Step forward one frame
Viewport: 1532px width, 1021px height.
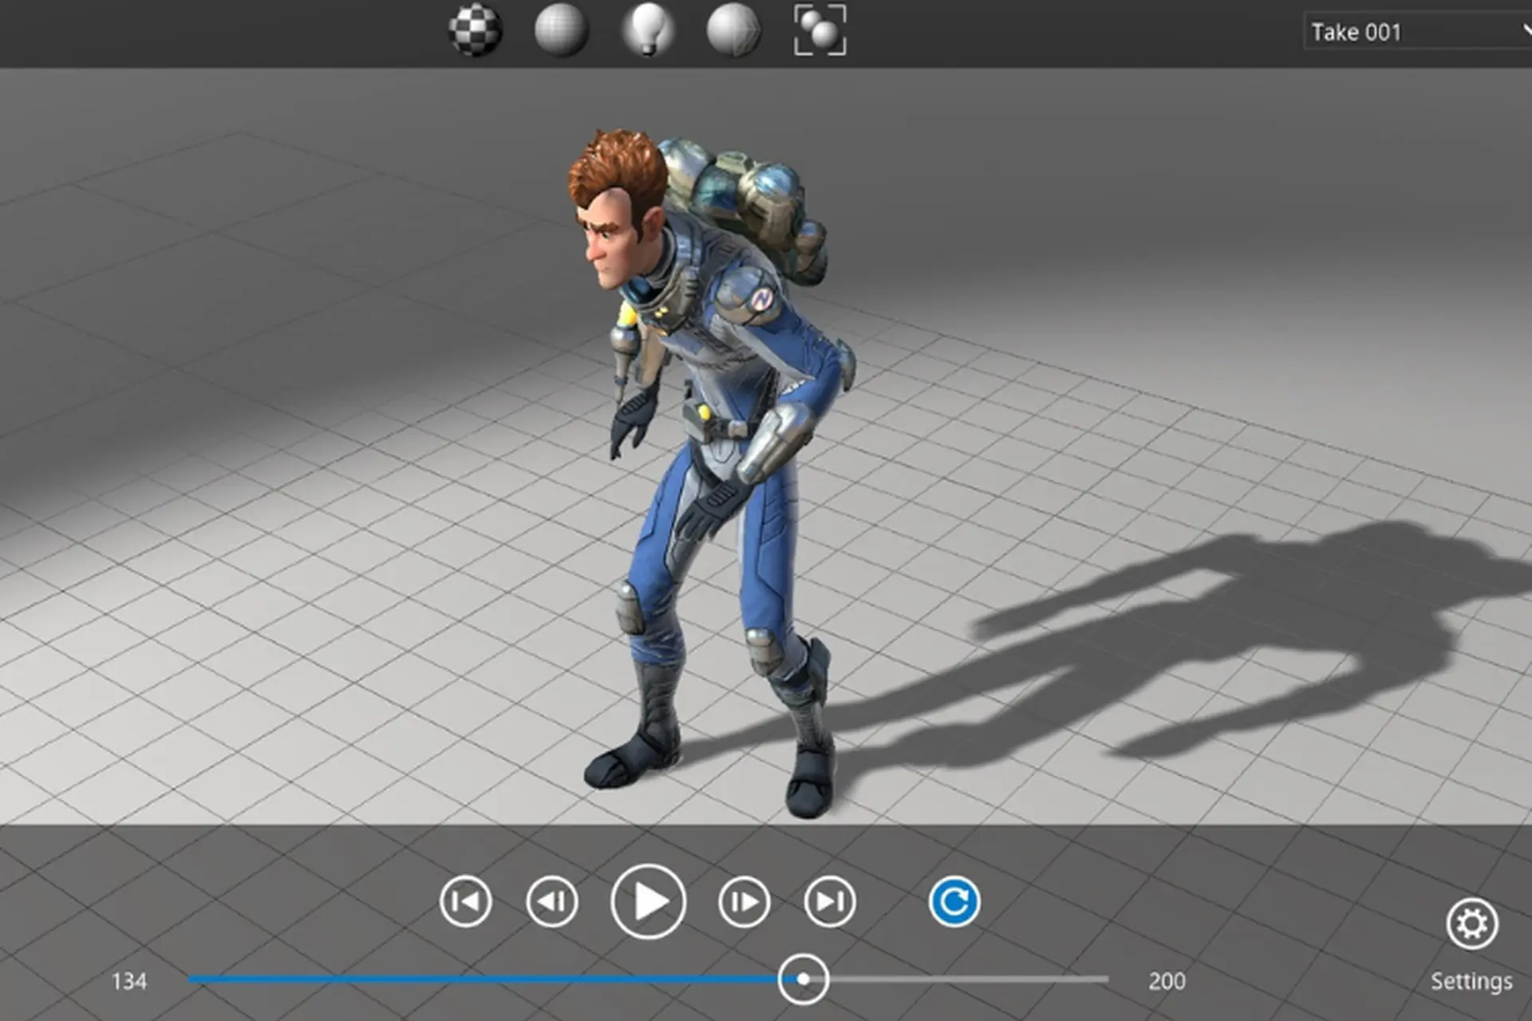click(744, 901)
